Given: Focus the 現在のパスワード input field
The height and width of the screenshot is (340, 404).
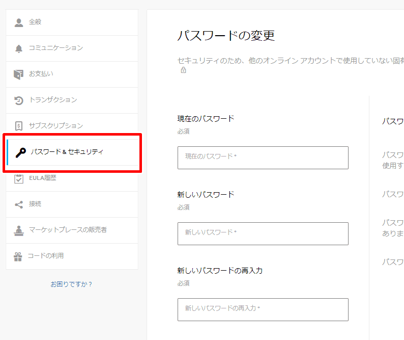Looking at the screenshot, I should 263,158.
